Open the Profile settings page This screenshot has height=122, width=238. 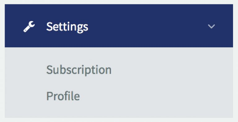63,96
